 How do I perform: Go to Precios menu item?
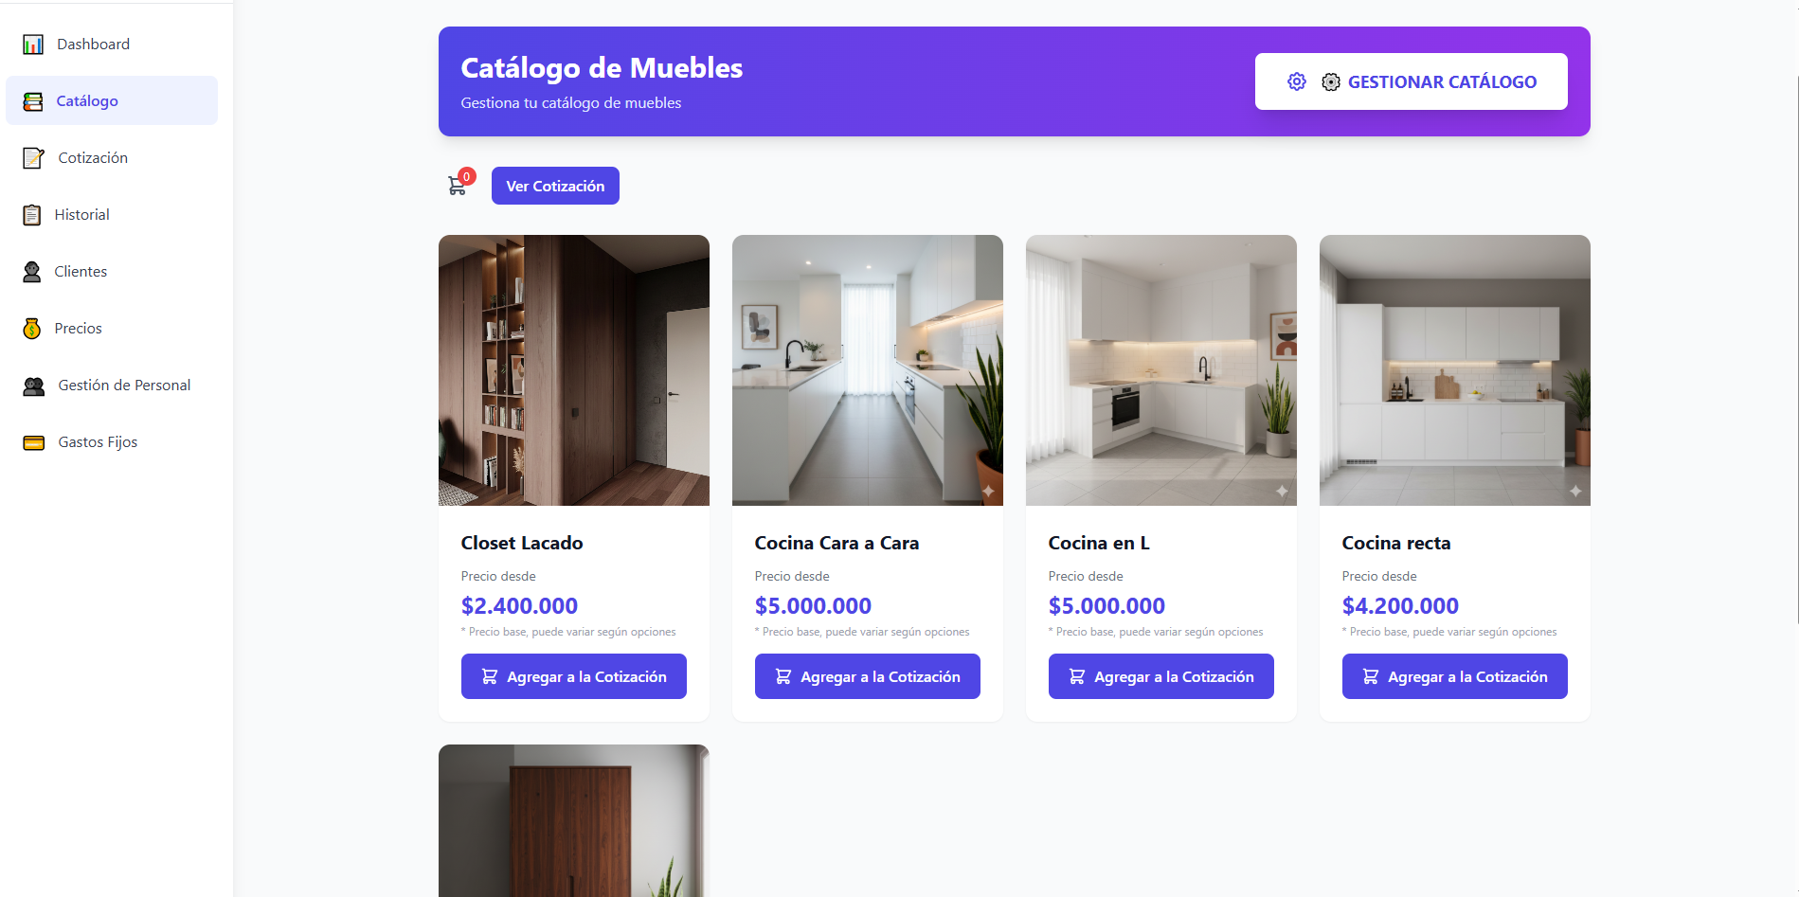[112, 329]
